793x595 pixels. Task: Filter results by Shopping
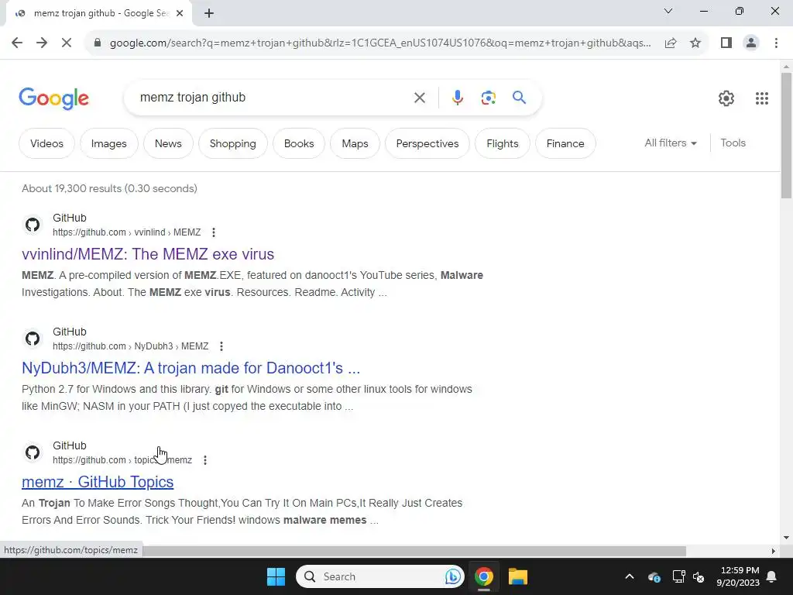[x=232, y=143]
